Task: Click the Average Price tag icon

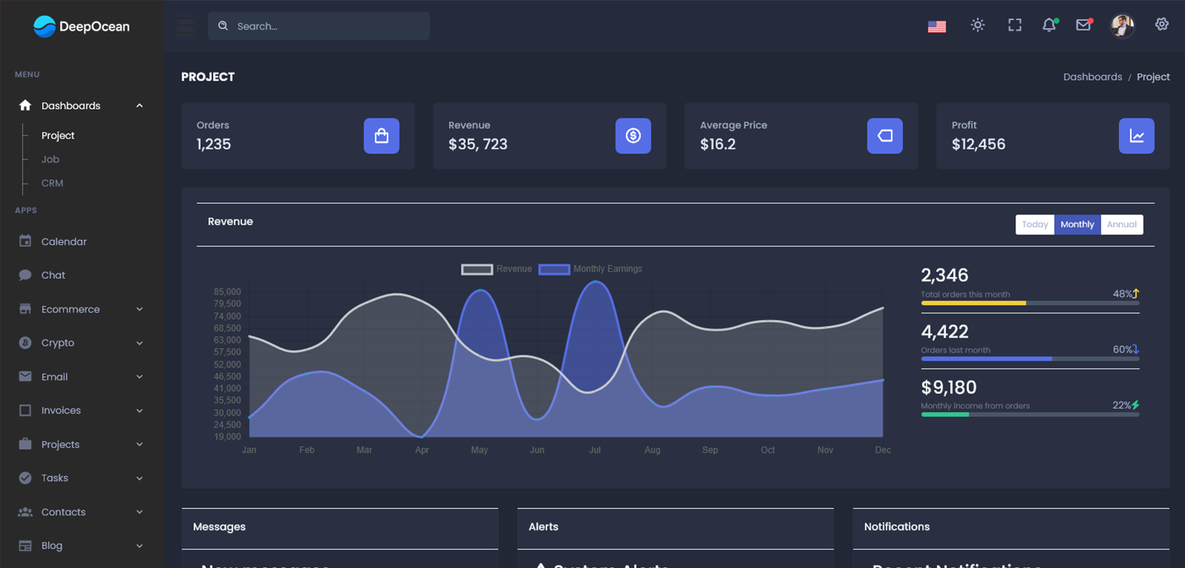Action: pyautogui.click(x=885, y=136)
